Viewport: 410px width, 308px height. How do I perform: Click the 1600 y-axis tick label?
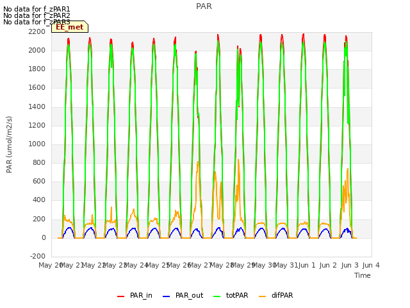pyautogui.click(x=37, y=88)
